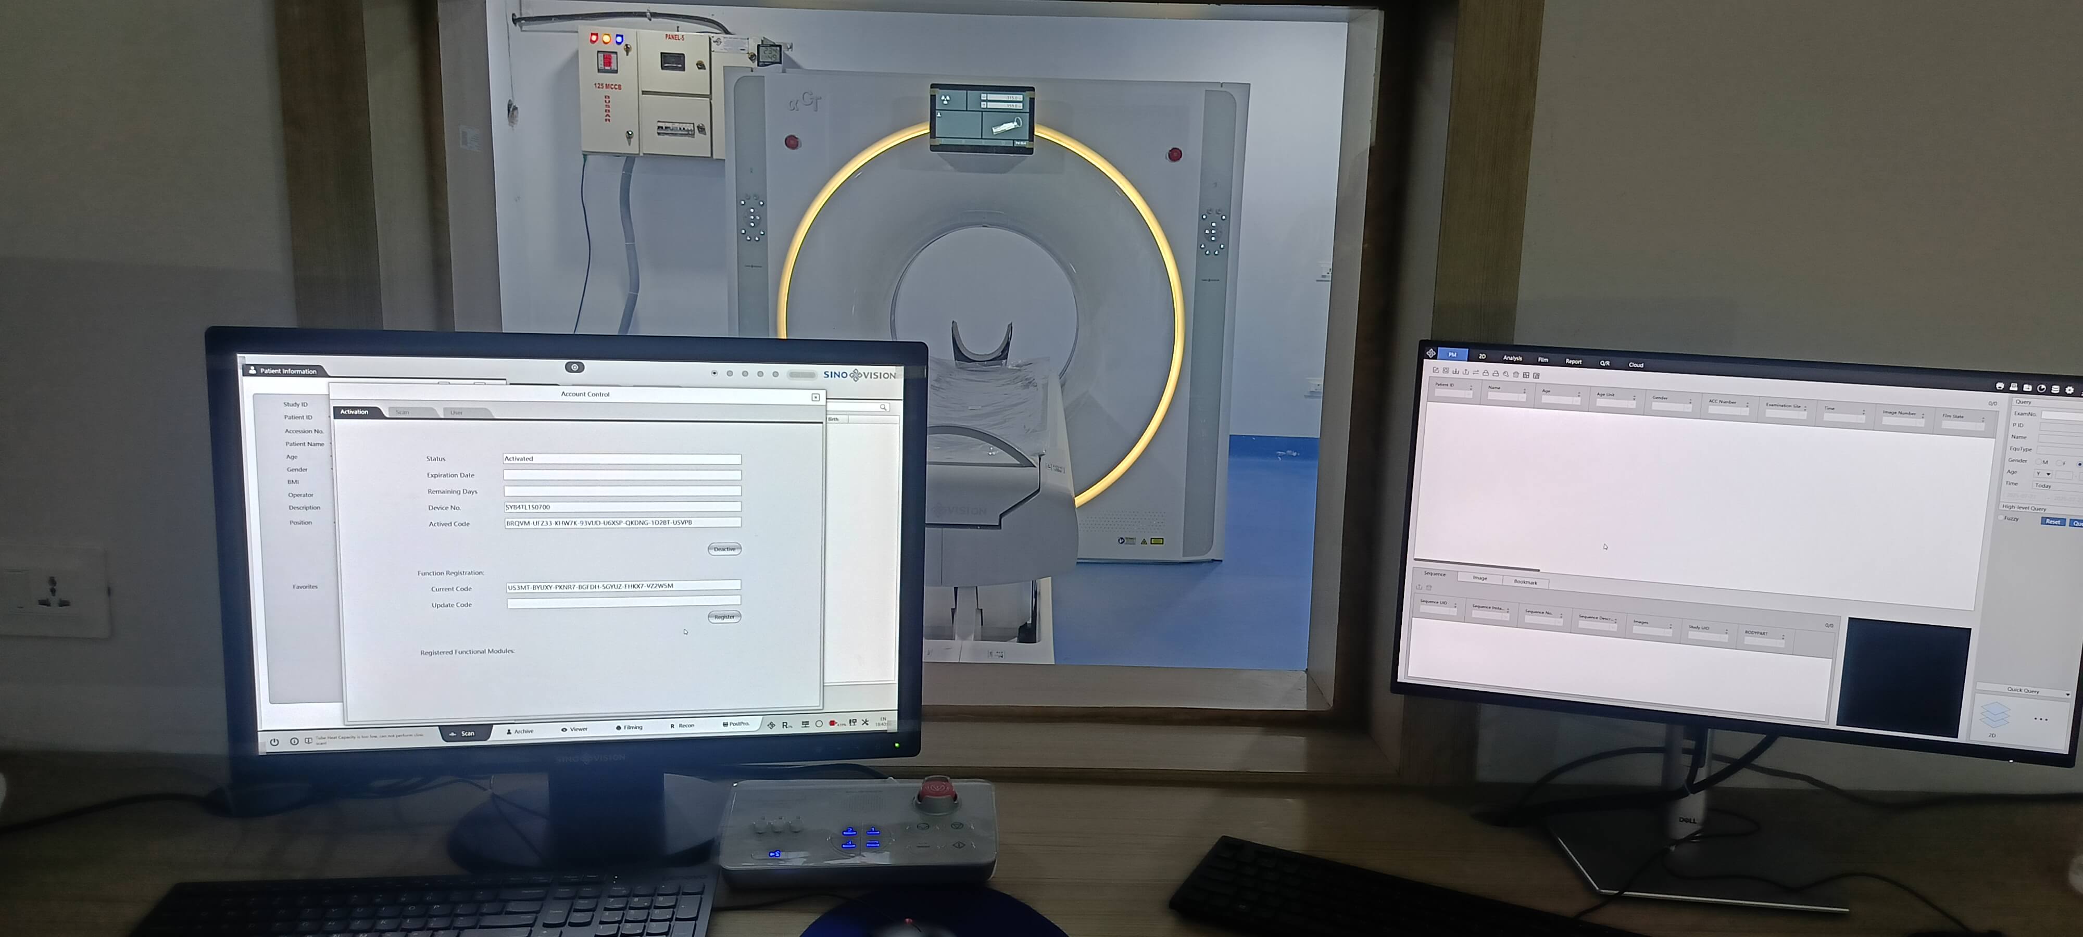Click the 2D layers quick query thumbnail

tap(1994, 716)
